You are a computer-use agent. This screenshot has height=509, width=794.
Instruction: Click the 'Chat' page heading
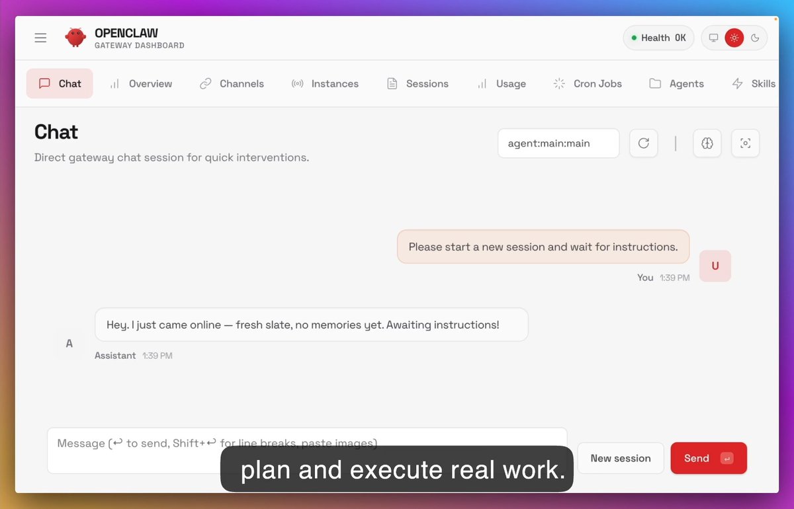click(x=56, y=132)
